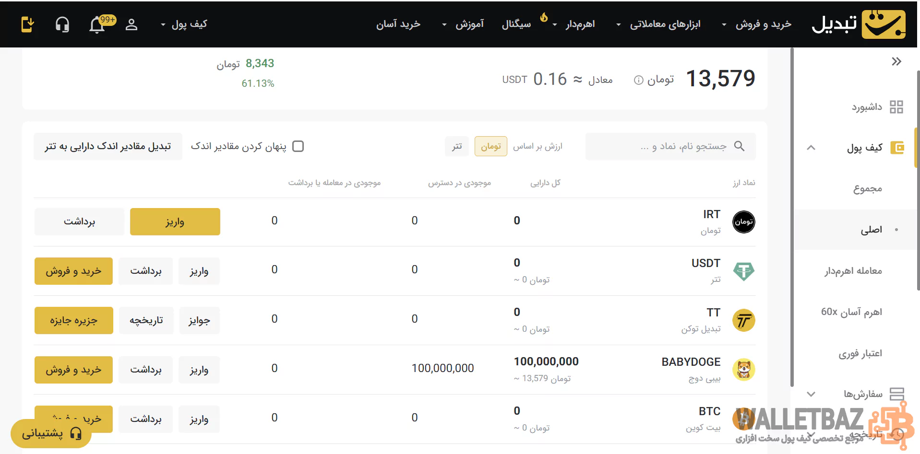Click the USDT Tether coin icon
The image size is (920, 454).
[x=743, y=271]
